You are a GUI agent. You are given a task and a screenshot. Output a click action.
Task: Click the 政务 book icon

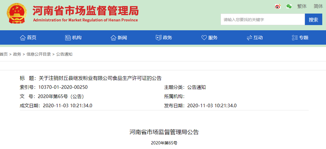(159, 38)
